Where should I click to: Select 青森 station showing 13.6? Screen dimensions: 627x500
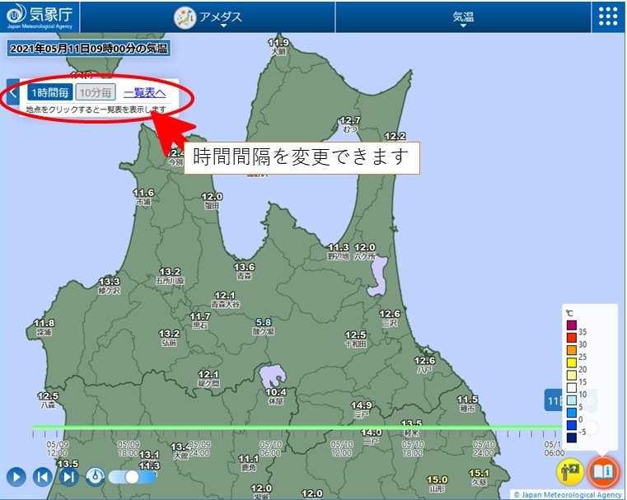click(x=245, y=271)
